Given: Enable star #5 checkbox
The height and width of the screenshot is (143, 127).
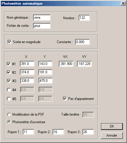Looking at the screenshot, I should pos(9,99).
